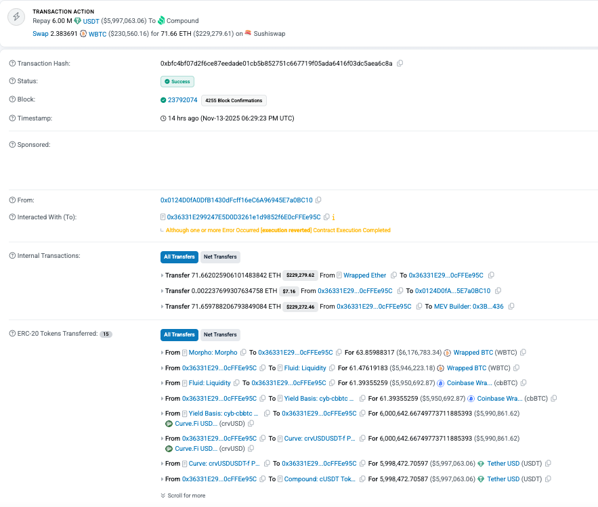Open help icon beside Transaction Hash label

pos(12,63)
